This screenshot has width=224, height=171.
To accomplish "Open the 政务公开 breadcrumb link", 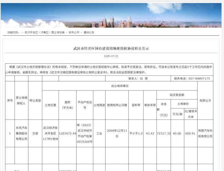I will pos(74,32).
